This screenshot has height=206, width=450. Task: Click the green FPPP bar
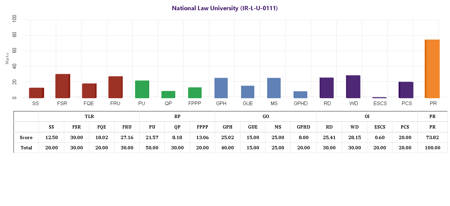(x=195, y=93)
